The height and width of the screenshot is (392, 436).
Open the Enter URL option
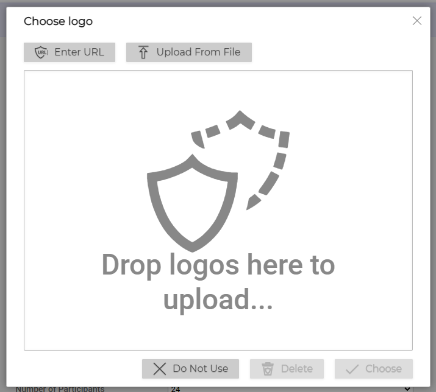point(70,52)
